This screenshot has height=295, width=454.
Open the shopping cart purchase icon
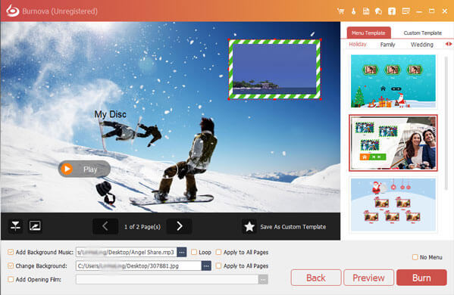click(x=341, y=11)
